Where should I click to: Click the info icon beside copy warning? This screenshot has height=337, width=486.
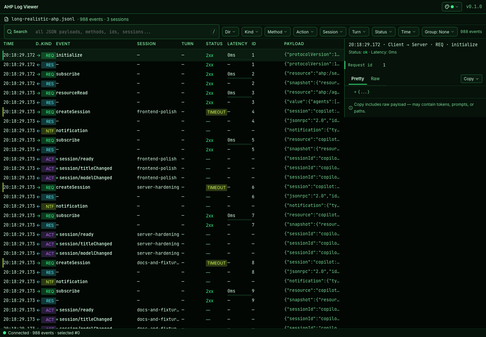pyautogui.click(x=351, y=108)
